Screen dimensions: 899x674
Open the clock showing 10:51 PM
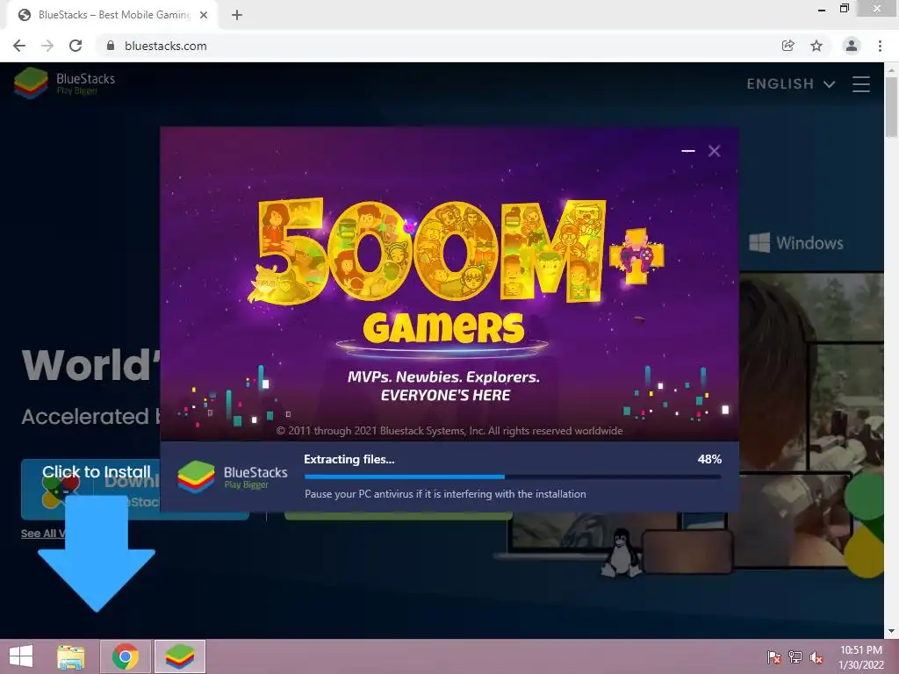[861, 657]
